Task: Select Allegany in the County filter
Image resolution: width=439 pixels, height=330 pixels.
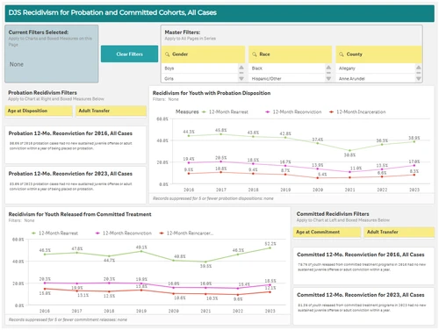Action: coord(376,68)
